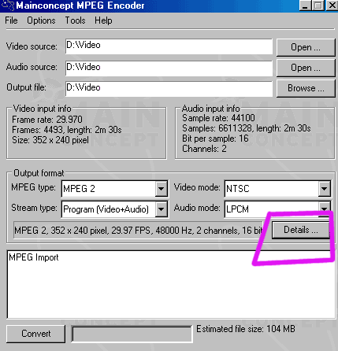Screen dimensions: 338x351
Task: Open the Tools menu
Action: pyautogui.click(x=75, y=20)
